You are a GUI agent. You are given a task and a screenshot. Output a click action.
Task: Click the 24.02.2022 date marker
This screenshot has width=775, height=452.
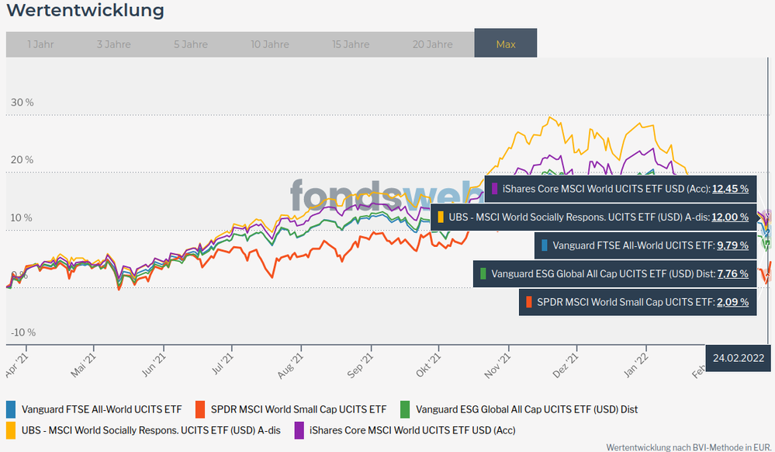(739, 358)
